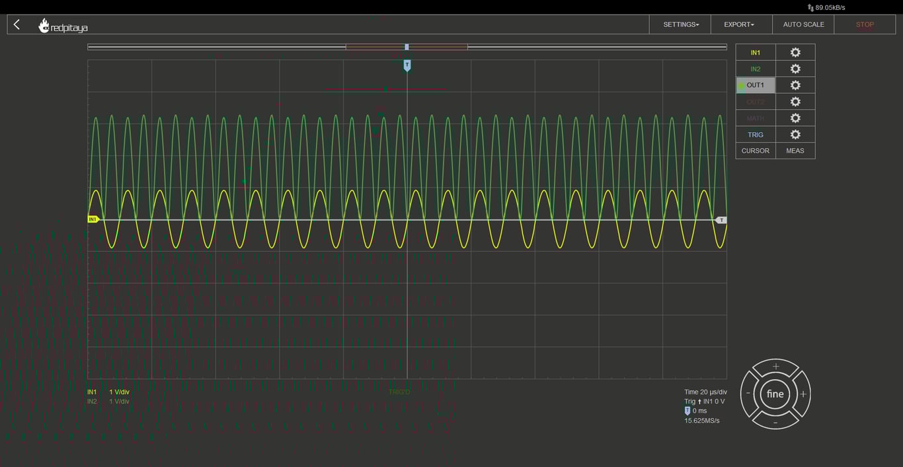Viewport: 903px width, 467px height.
Task: Open IN1 settings gear
Action: coord(795,52)
